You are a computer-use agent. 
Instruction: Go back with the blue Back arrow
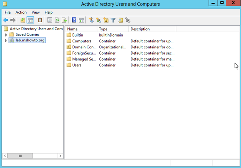pos(6,20)
